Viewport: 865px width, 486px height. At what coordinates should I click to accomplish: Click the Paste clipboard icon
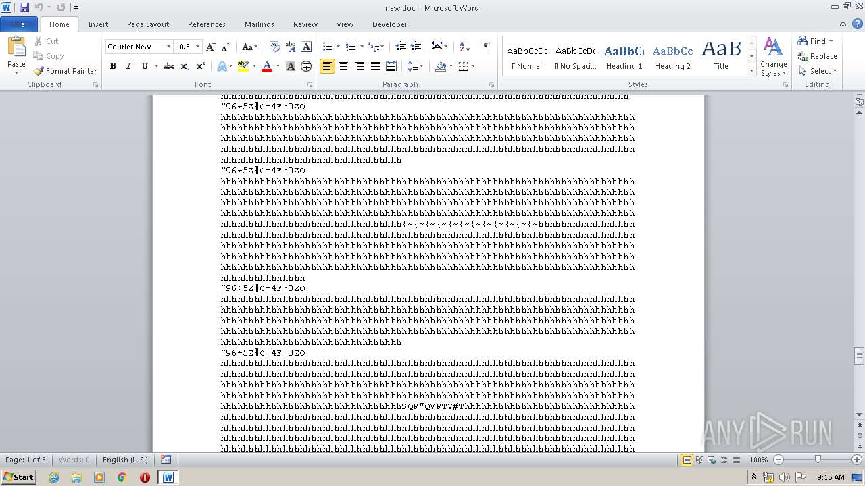point(16,49)
